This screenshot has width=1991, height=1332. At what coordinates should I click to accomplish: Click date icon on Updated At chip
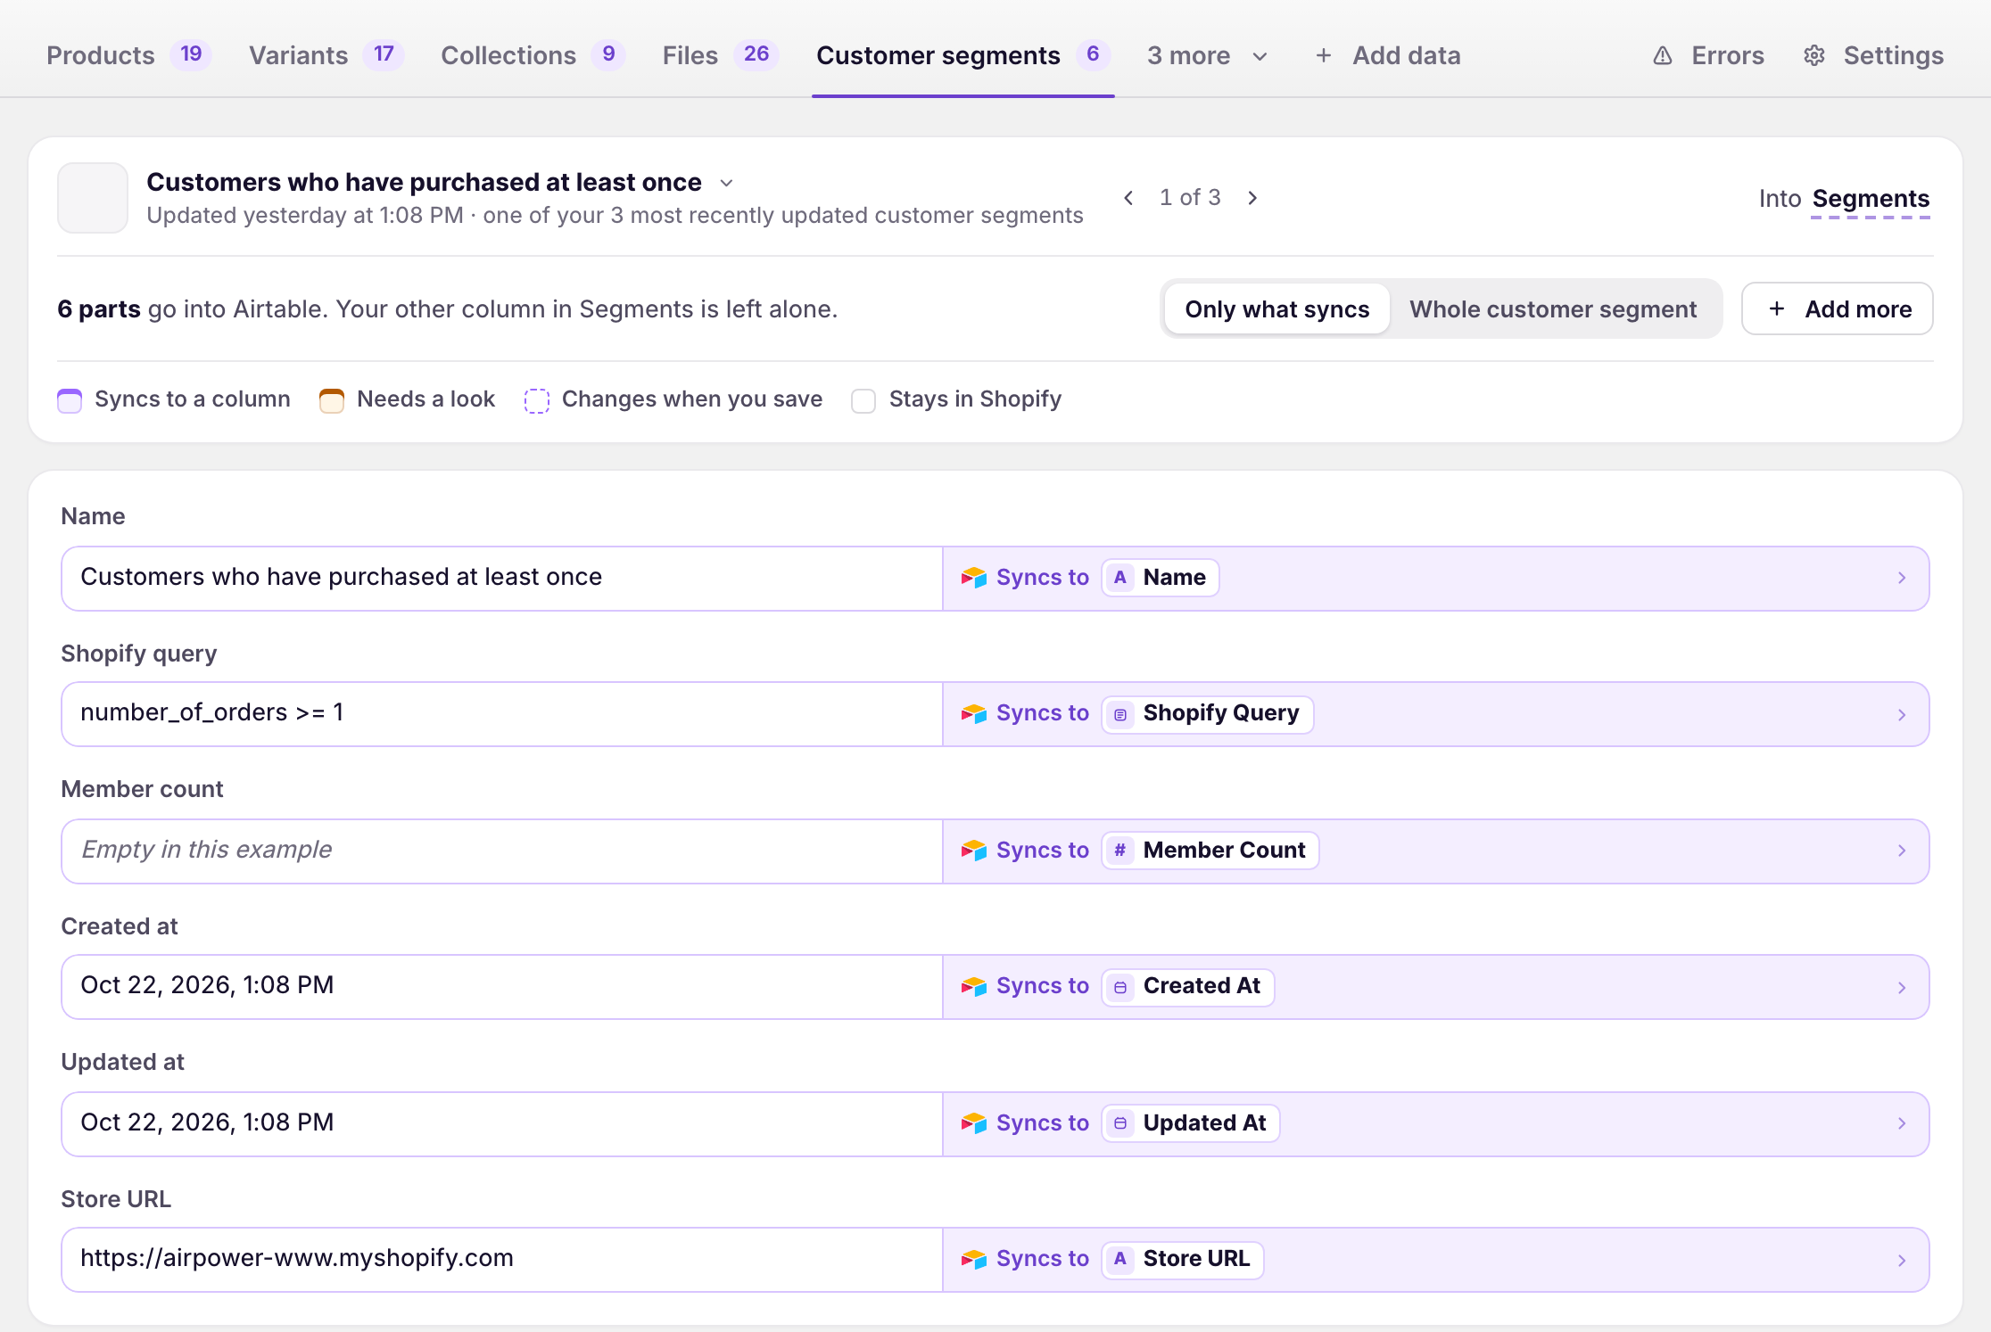click(x=1120, y=1123)
